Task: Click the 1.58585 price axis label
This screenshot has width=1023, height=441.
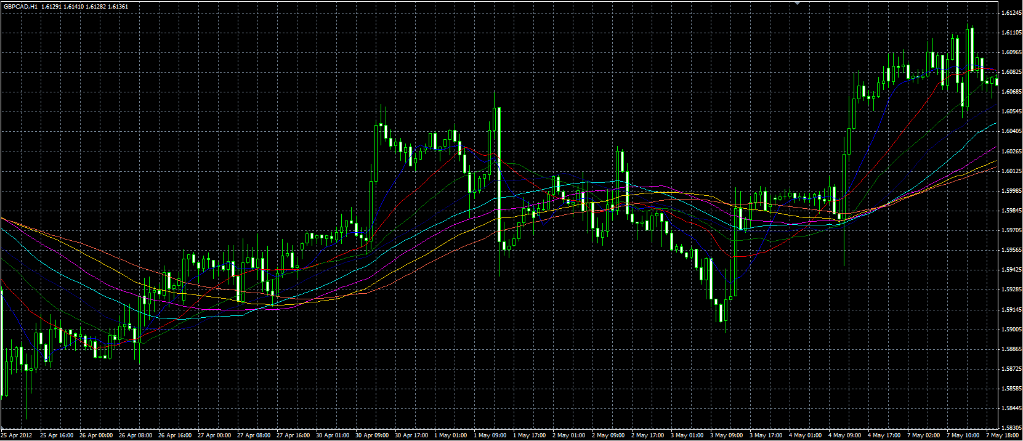Action: (x=1011, y=389)
